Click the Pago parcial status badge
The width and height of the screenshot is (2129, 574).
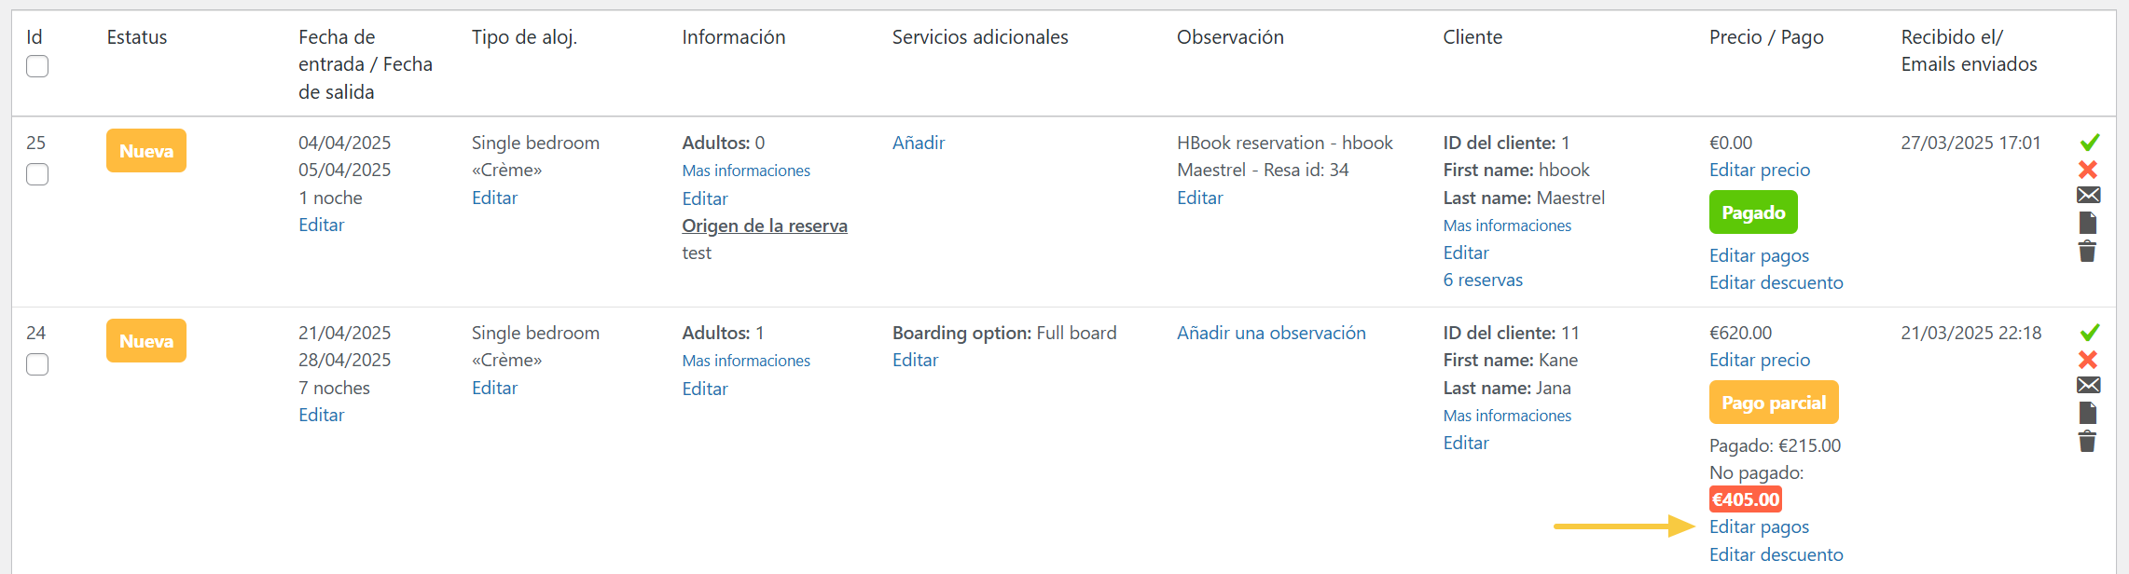(1773, 403)
